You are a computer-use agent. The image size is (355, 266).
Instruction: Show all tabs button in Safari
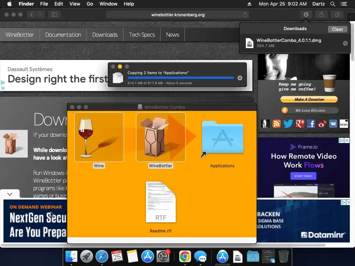[337, 15]
